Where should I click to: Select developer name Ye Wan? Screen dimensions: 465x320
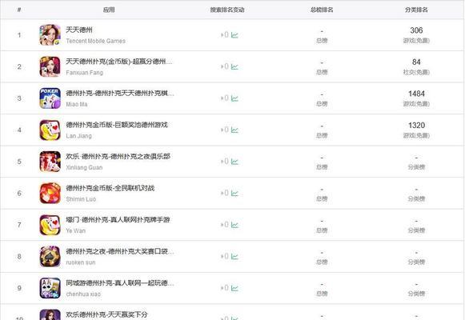click(75, 231)
